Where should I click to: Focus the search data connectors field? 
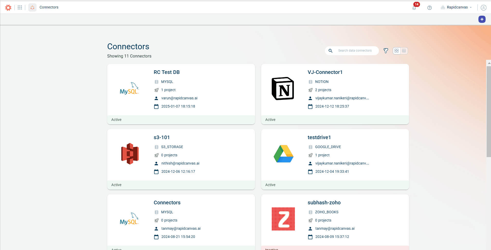[356, 51]
